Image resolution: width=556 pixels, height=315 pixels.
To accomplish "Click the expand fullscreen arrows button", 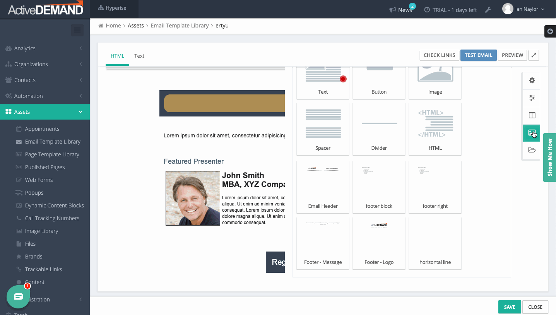I will pyautogui.click(x=534, y=55).
